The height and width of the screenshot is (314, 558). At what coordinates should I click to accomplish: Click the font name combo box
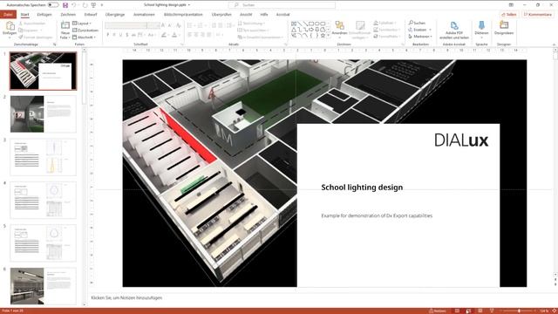tap(126, 25)
